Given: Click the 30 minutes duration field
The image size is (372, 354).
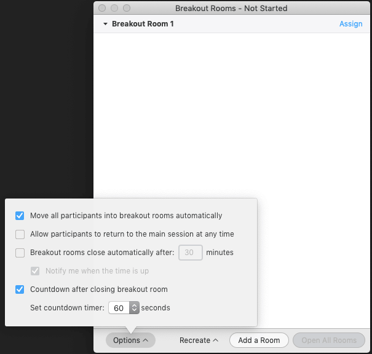Looking at the screenshot, I should click(x=190, y=253).
